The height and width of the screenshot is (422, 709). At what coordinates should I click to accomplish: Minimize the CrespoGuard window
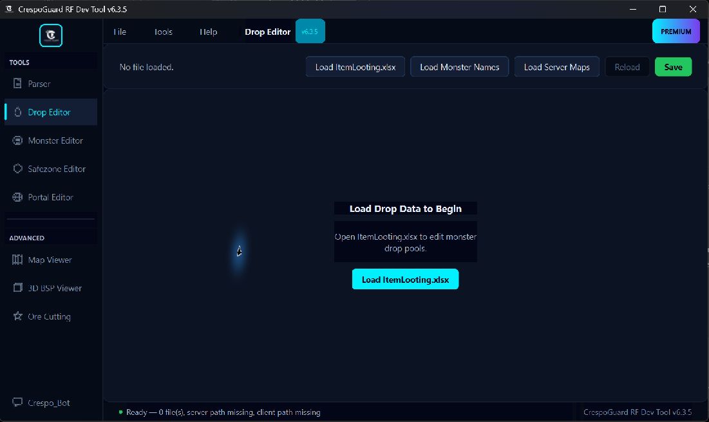tap(633, 9)
